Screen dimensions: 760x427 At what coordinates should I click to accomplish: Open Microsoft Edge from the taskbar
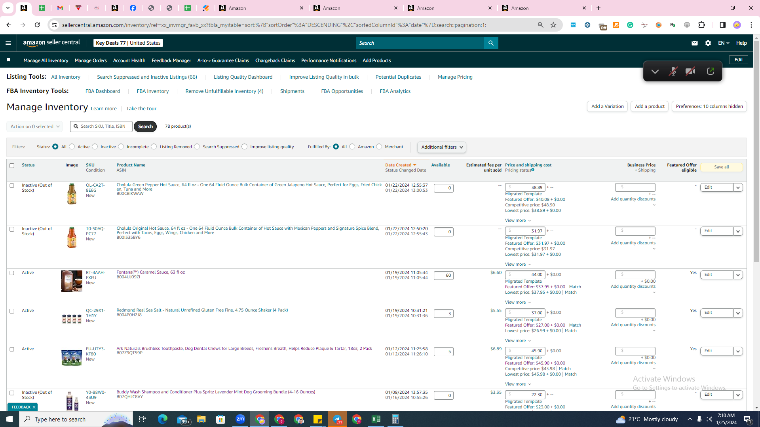pyautogui.click(x=163, y=419)
